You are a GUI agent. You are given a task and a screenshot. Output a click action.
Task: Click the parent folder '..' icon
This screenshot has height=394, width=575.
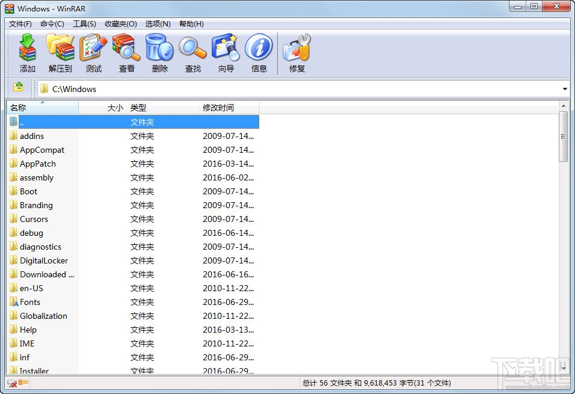(x=14, y=122)
